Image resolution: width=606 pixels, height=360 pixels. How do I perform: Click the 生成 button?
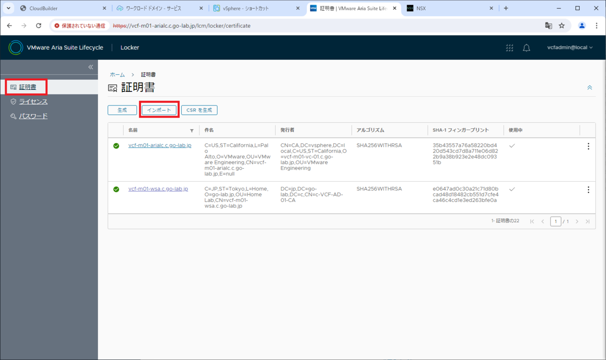(122, 110)
